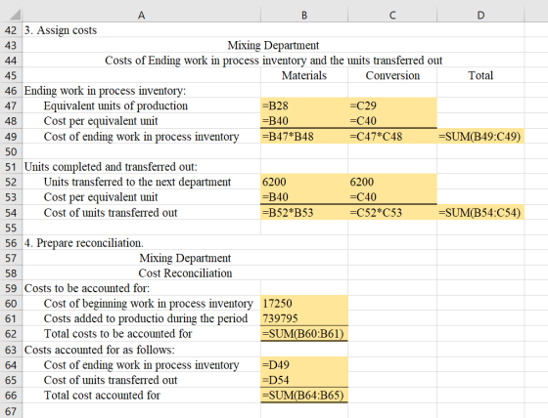548x418 pixels.
Task: Select cell containing =SUM(B54:C54)
Action: pyautogui.click(x=480, y=213)
